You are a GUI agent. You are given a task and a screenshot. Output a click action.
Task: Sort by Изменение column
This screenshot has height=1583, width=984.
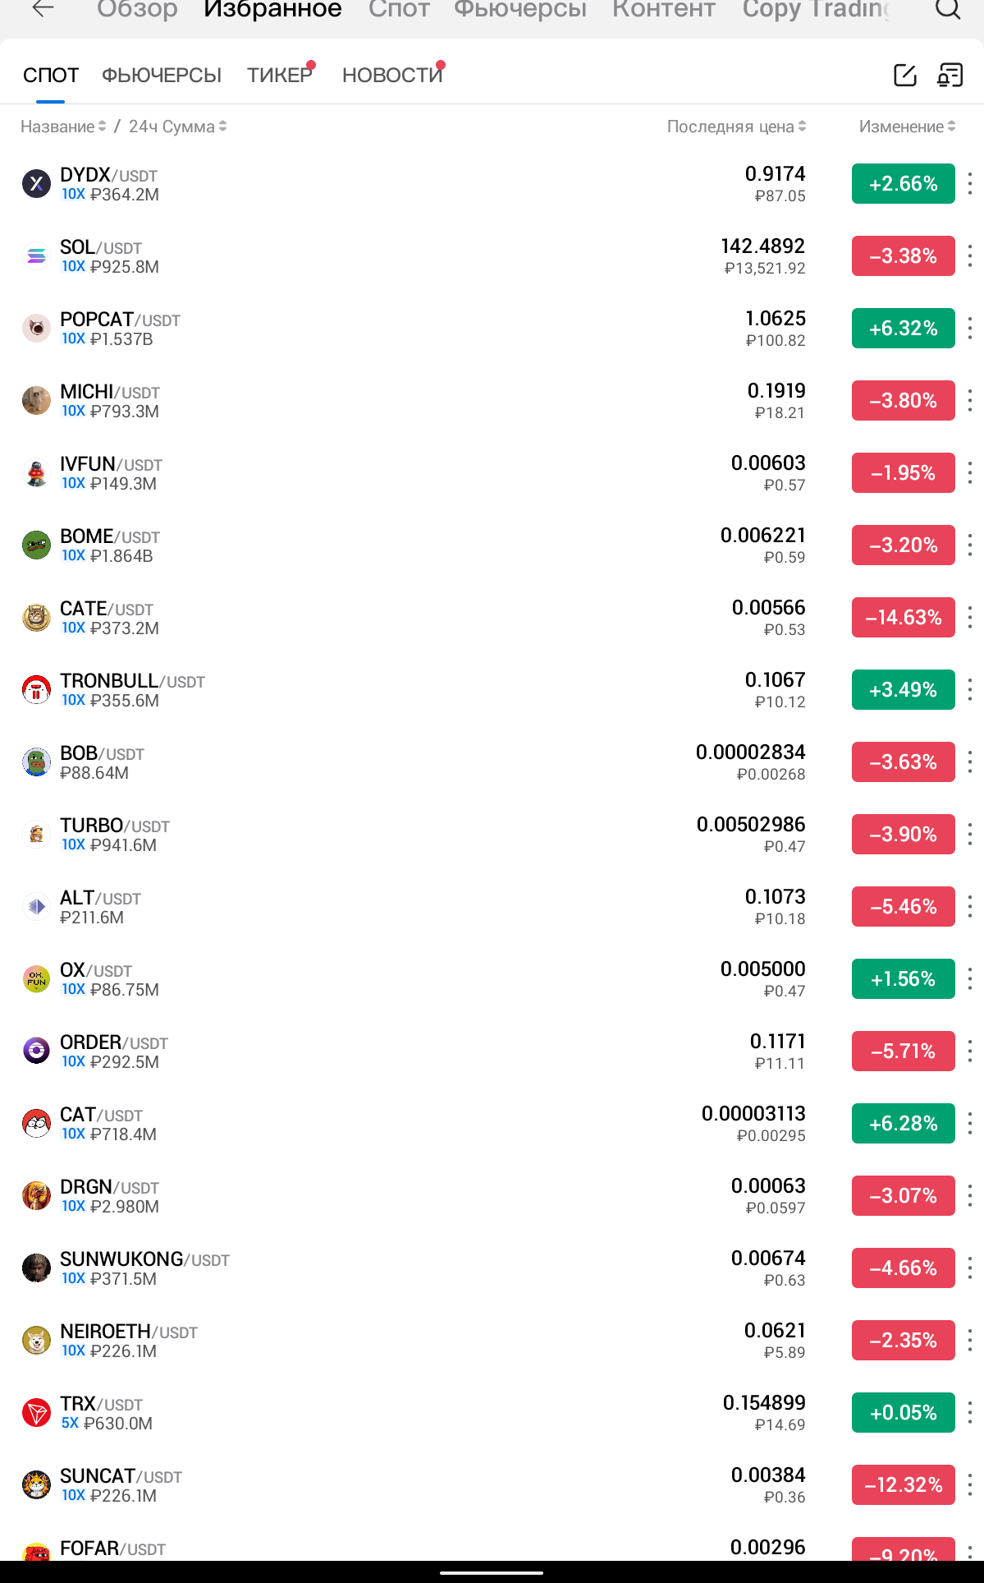pos(906,127)
